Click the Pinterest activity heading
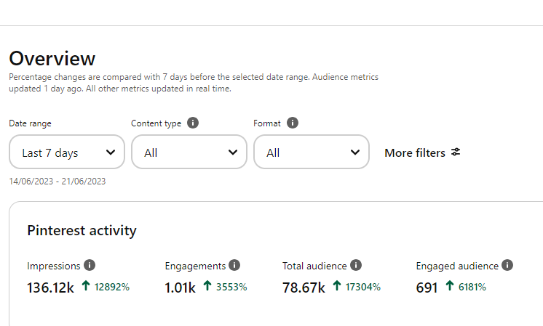The image size is (543, 326). (x=82, y=231)
